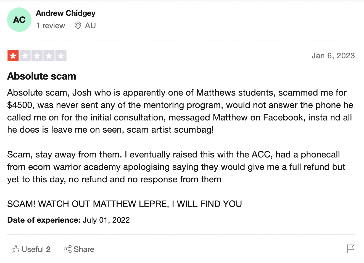Flag this review with flag icon

[x=351, y=249]
